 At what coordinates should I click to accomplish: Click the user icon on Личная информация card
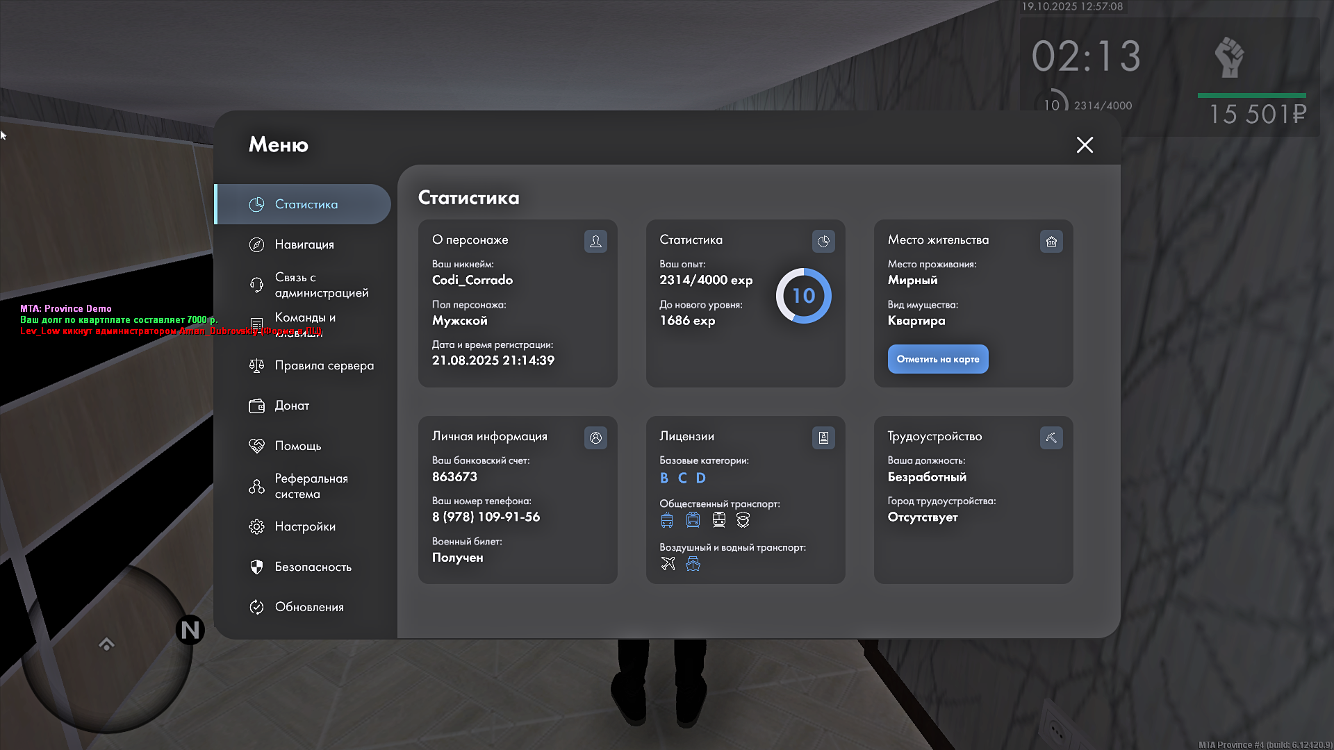click(595, 437)
